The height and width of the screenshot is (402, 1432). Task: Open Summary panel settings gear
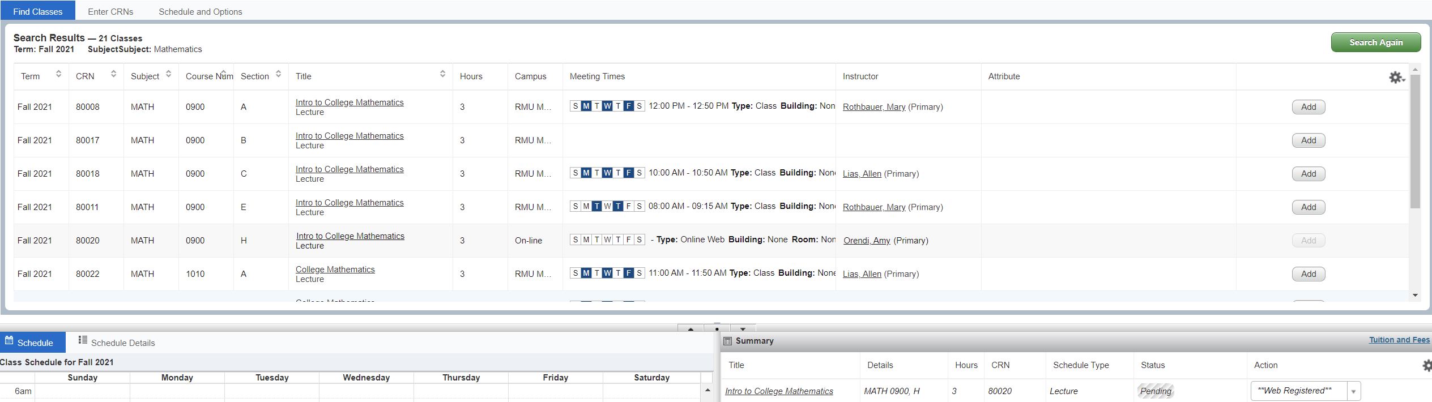[x=1427, y=366]
